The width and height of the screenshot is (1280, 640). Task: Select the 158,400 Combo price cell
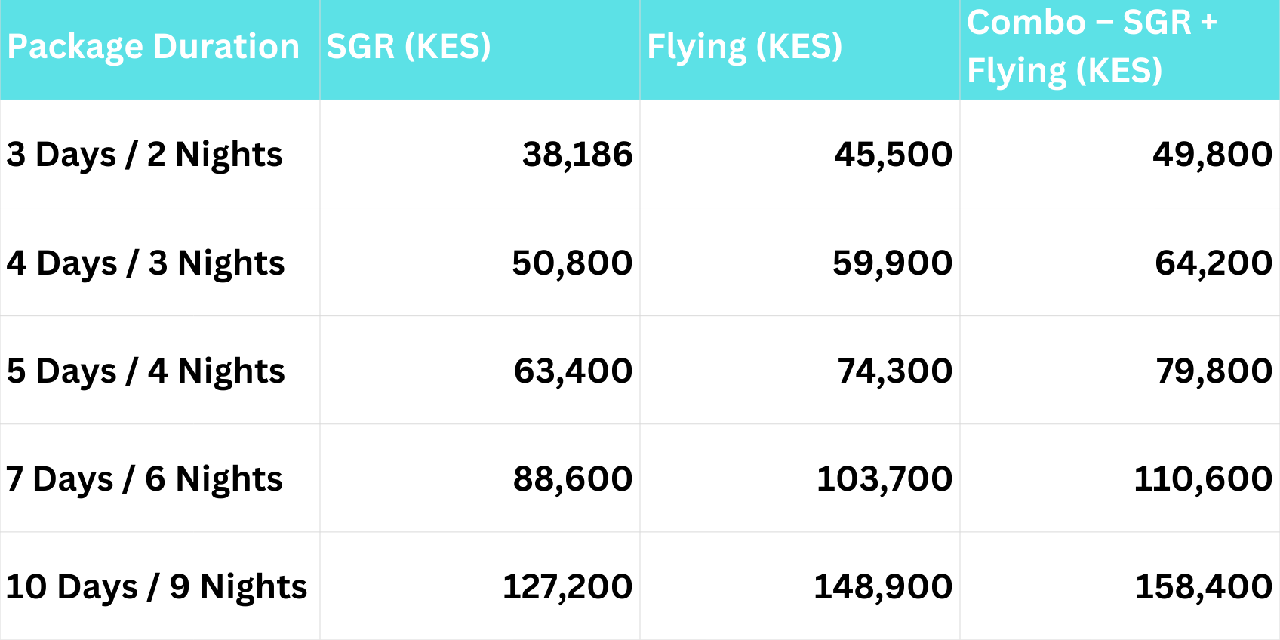click(1204, 587)
